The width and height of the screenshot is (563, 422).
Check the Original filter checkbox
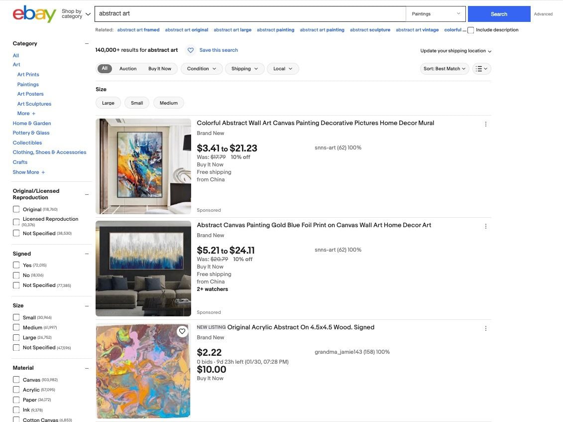16,209
